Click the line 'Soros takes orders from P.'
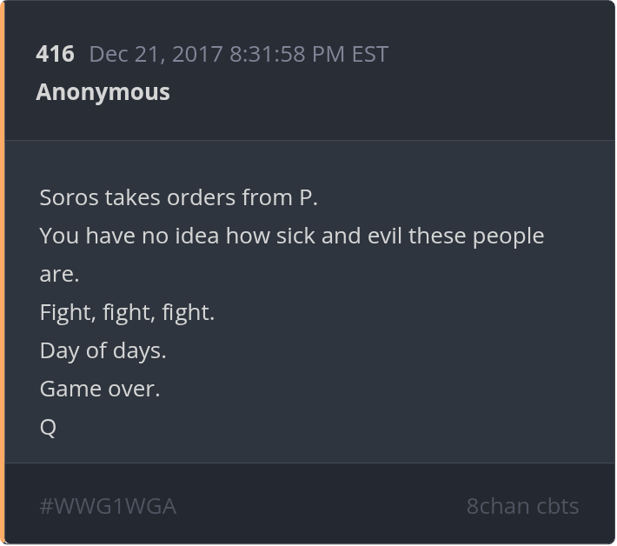This screenshot has width=617, height=546. pos(179,197)
